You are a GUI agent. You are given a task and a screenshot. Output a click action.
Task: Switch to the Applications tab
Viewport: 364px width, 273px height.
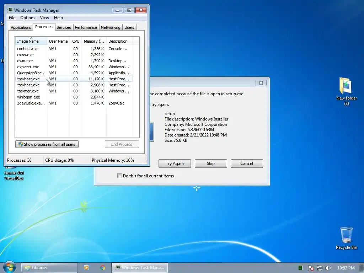pyautogui.click(x=21, y=27)
